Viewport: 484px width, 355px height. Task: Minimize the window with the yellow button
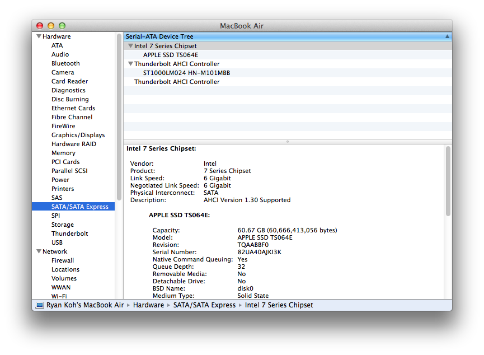coord(51,26)
